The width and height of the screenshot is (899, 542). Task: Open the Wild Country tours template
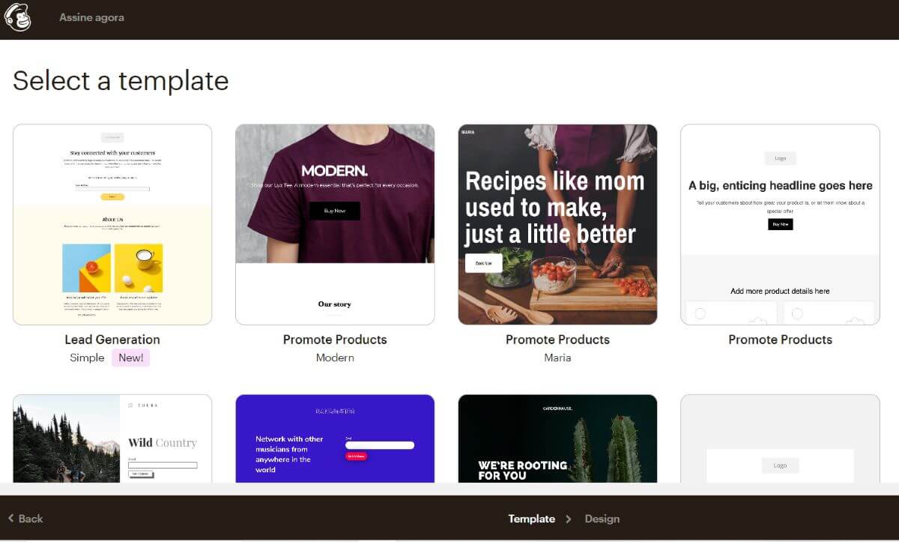point(112,439)
